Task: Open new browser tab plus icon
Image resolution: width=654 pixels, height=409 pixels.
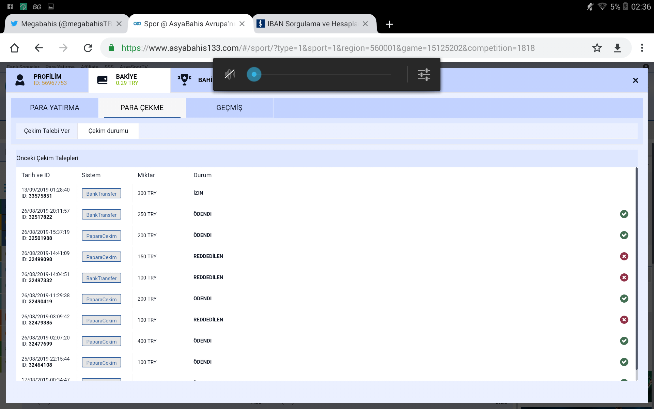Action: pos(389,24)
